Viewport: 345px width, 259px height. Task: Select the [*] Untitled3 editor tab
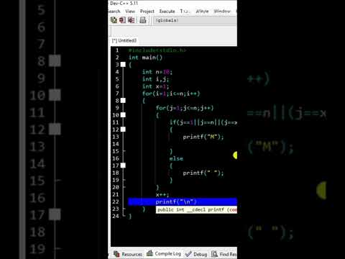coord(124,40)
